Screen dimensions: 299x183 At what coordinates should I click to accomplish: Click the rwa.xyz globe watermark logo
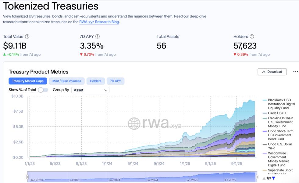(x=134, y=124)
